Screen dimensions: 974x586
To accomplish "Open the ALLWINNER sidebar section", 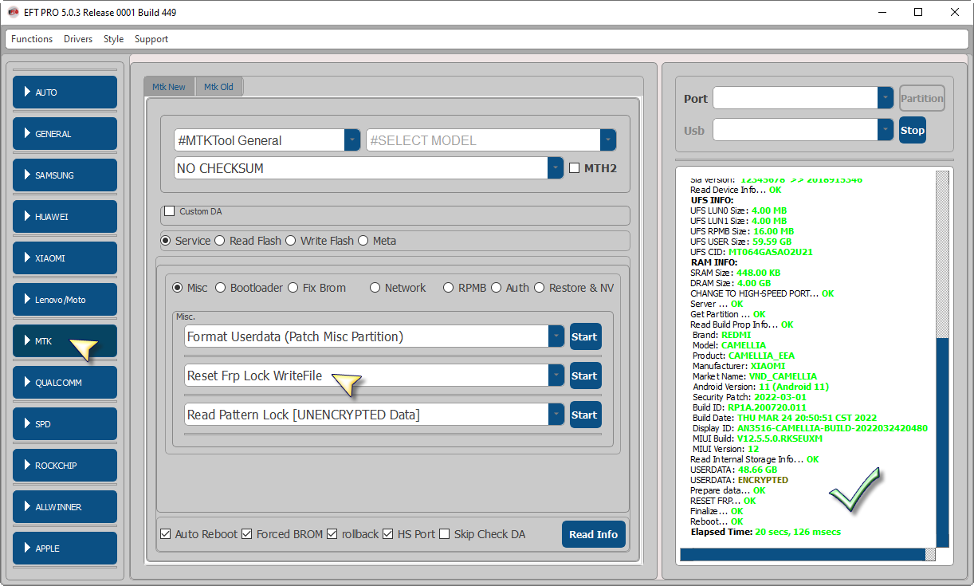I will (x=65, y=507).
